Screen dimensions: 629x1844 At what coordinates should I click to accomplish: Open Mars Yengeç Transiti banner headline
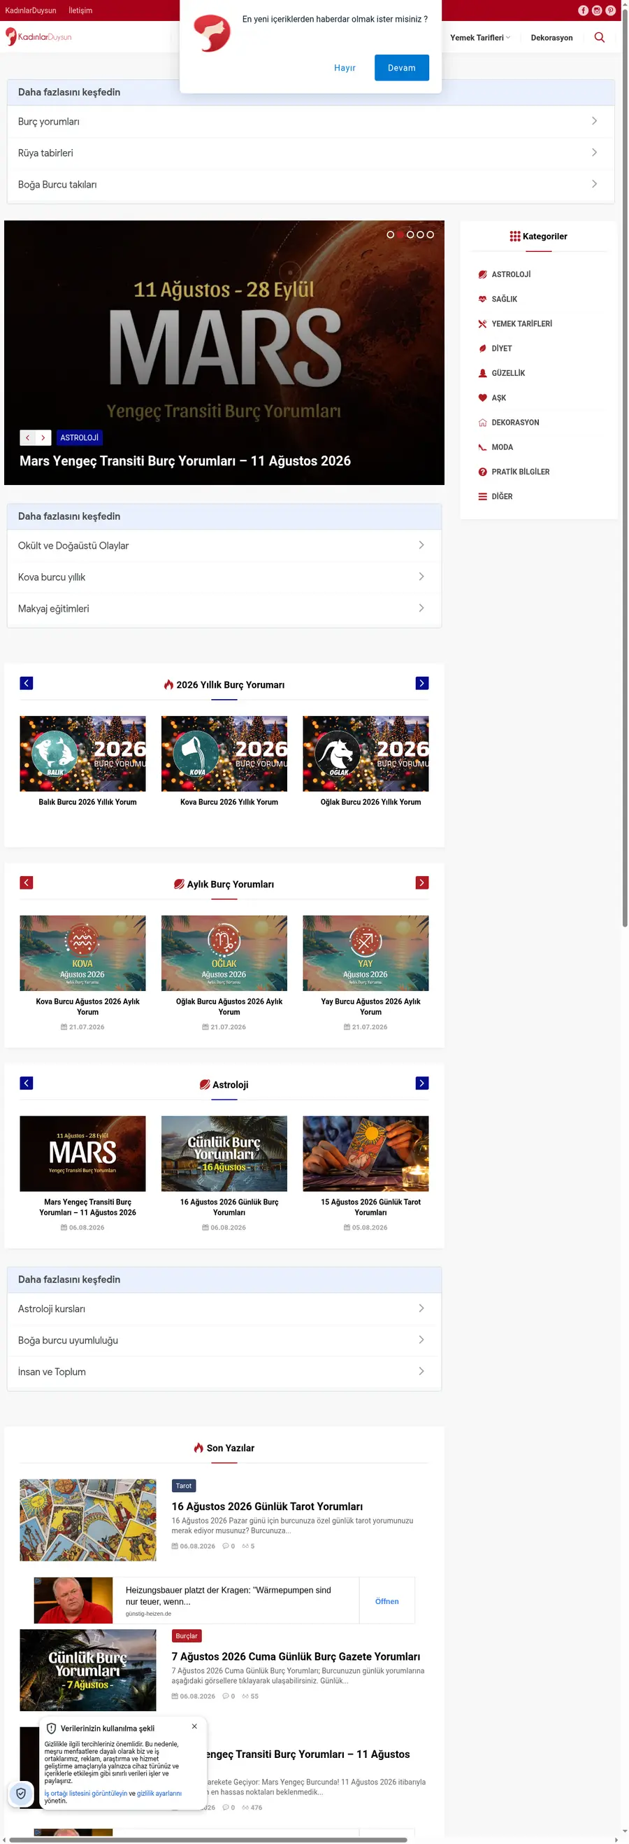pyautogui.click(x=185, y=461)
